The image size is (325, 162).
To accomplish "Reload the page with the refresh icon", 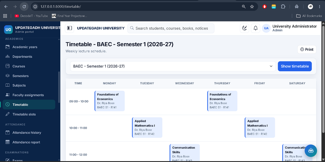I will 24,7.
